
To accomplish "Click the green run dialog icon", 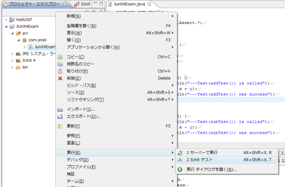I will [x=180, y=169].
